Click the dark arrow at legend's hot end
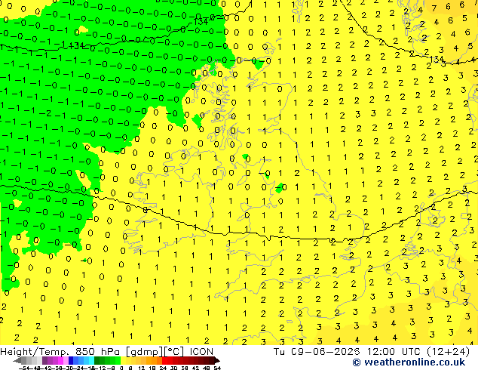The height and width of the screenshot is (370, 478). point(217,361)
